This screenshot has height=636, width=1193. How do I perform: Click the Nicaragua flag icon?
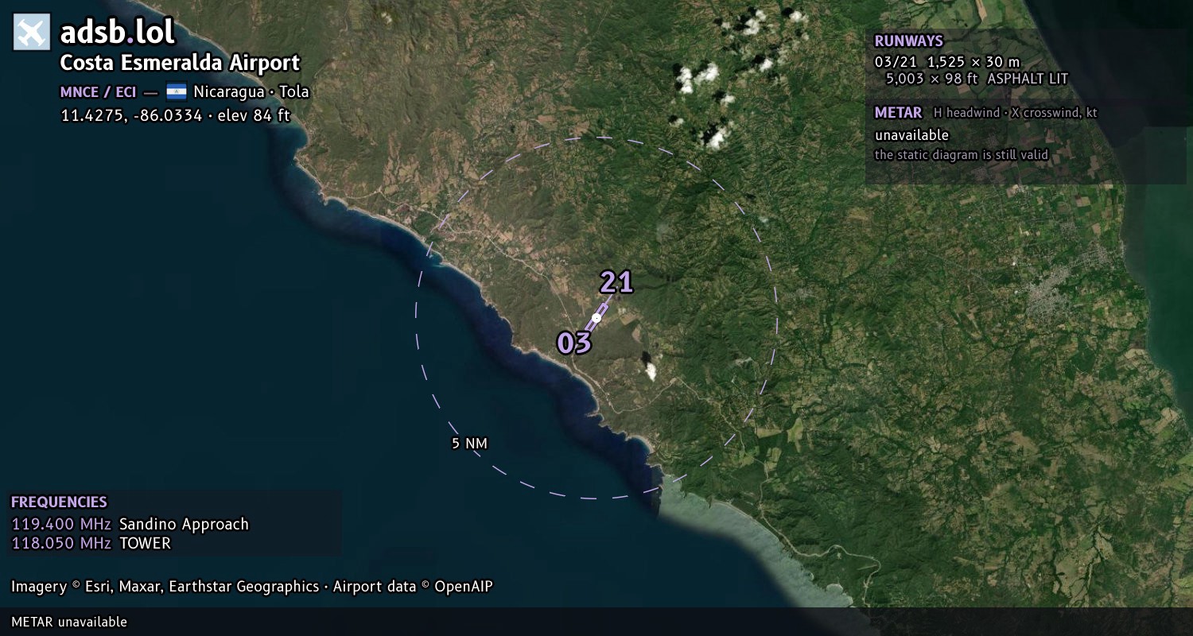[177, 91]
